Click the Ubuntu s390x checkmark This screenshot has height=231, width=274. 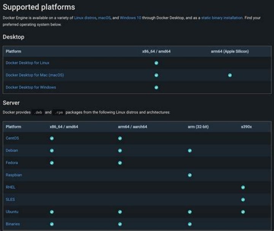243,212
